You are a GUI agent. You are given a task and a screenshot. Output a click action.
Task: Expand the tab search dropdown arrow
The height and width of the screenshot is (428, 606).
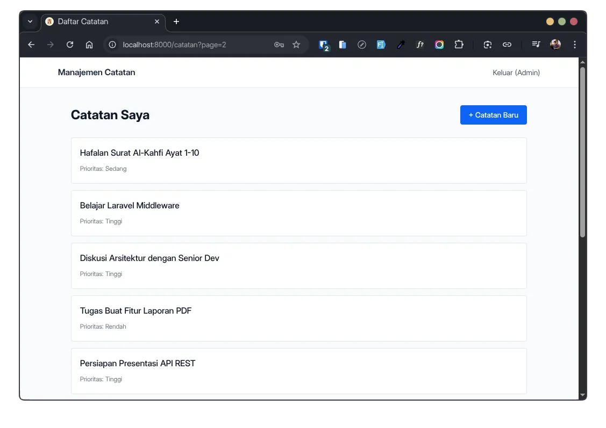tap(30, 21)
